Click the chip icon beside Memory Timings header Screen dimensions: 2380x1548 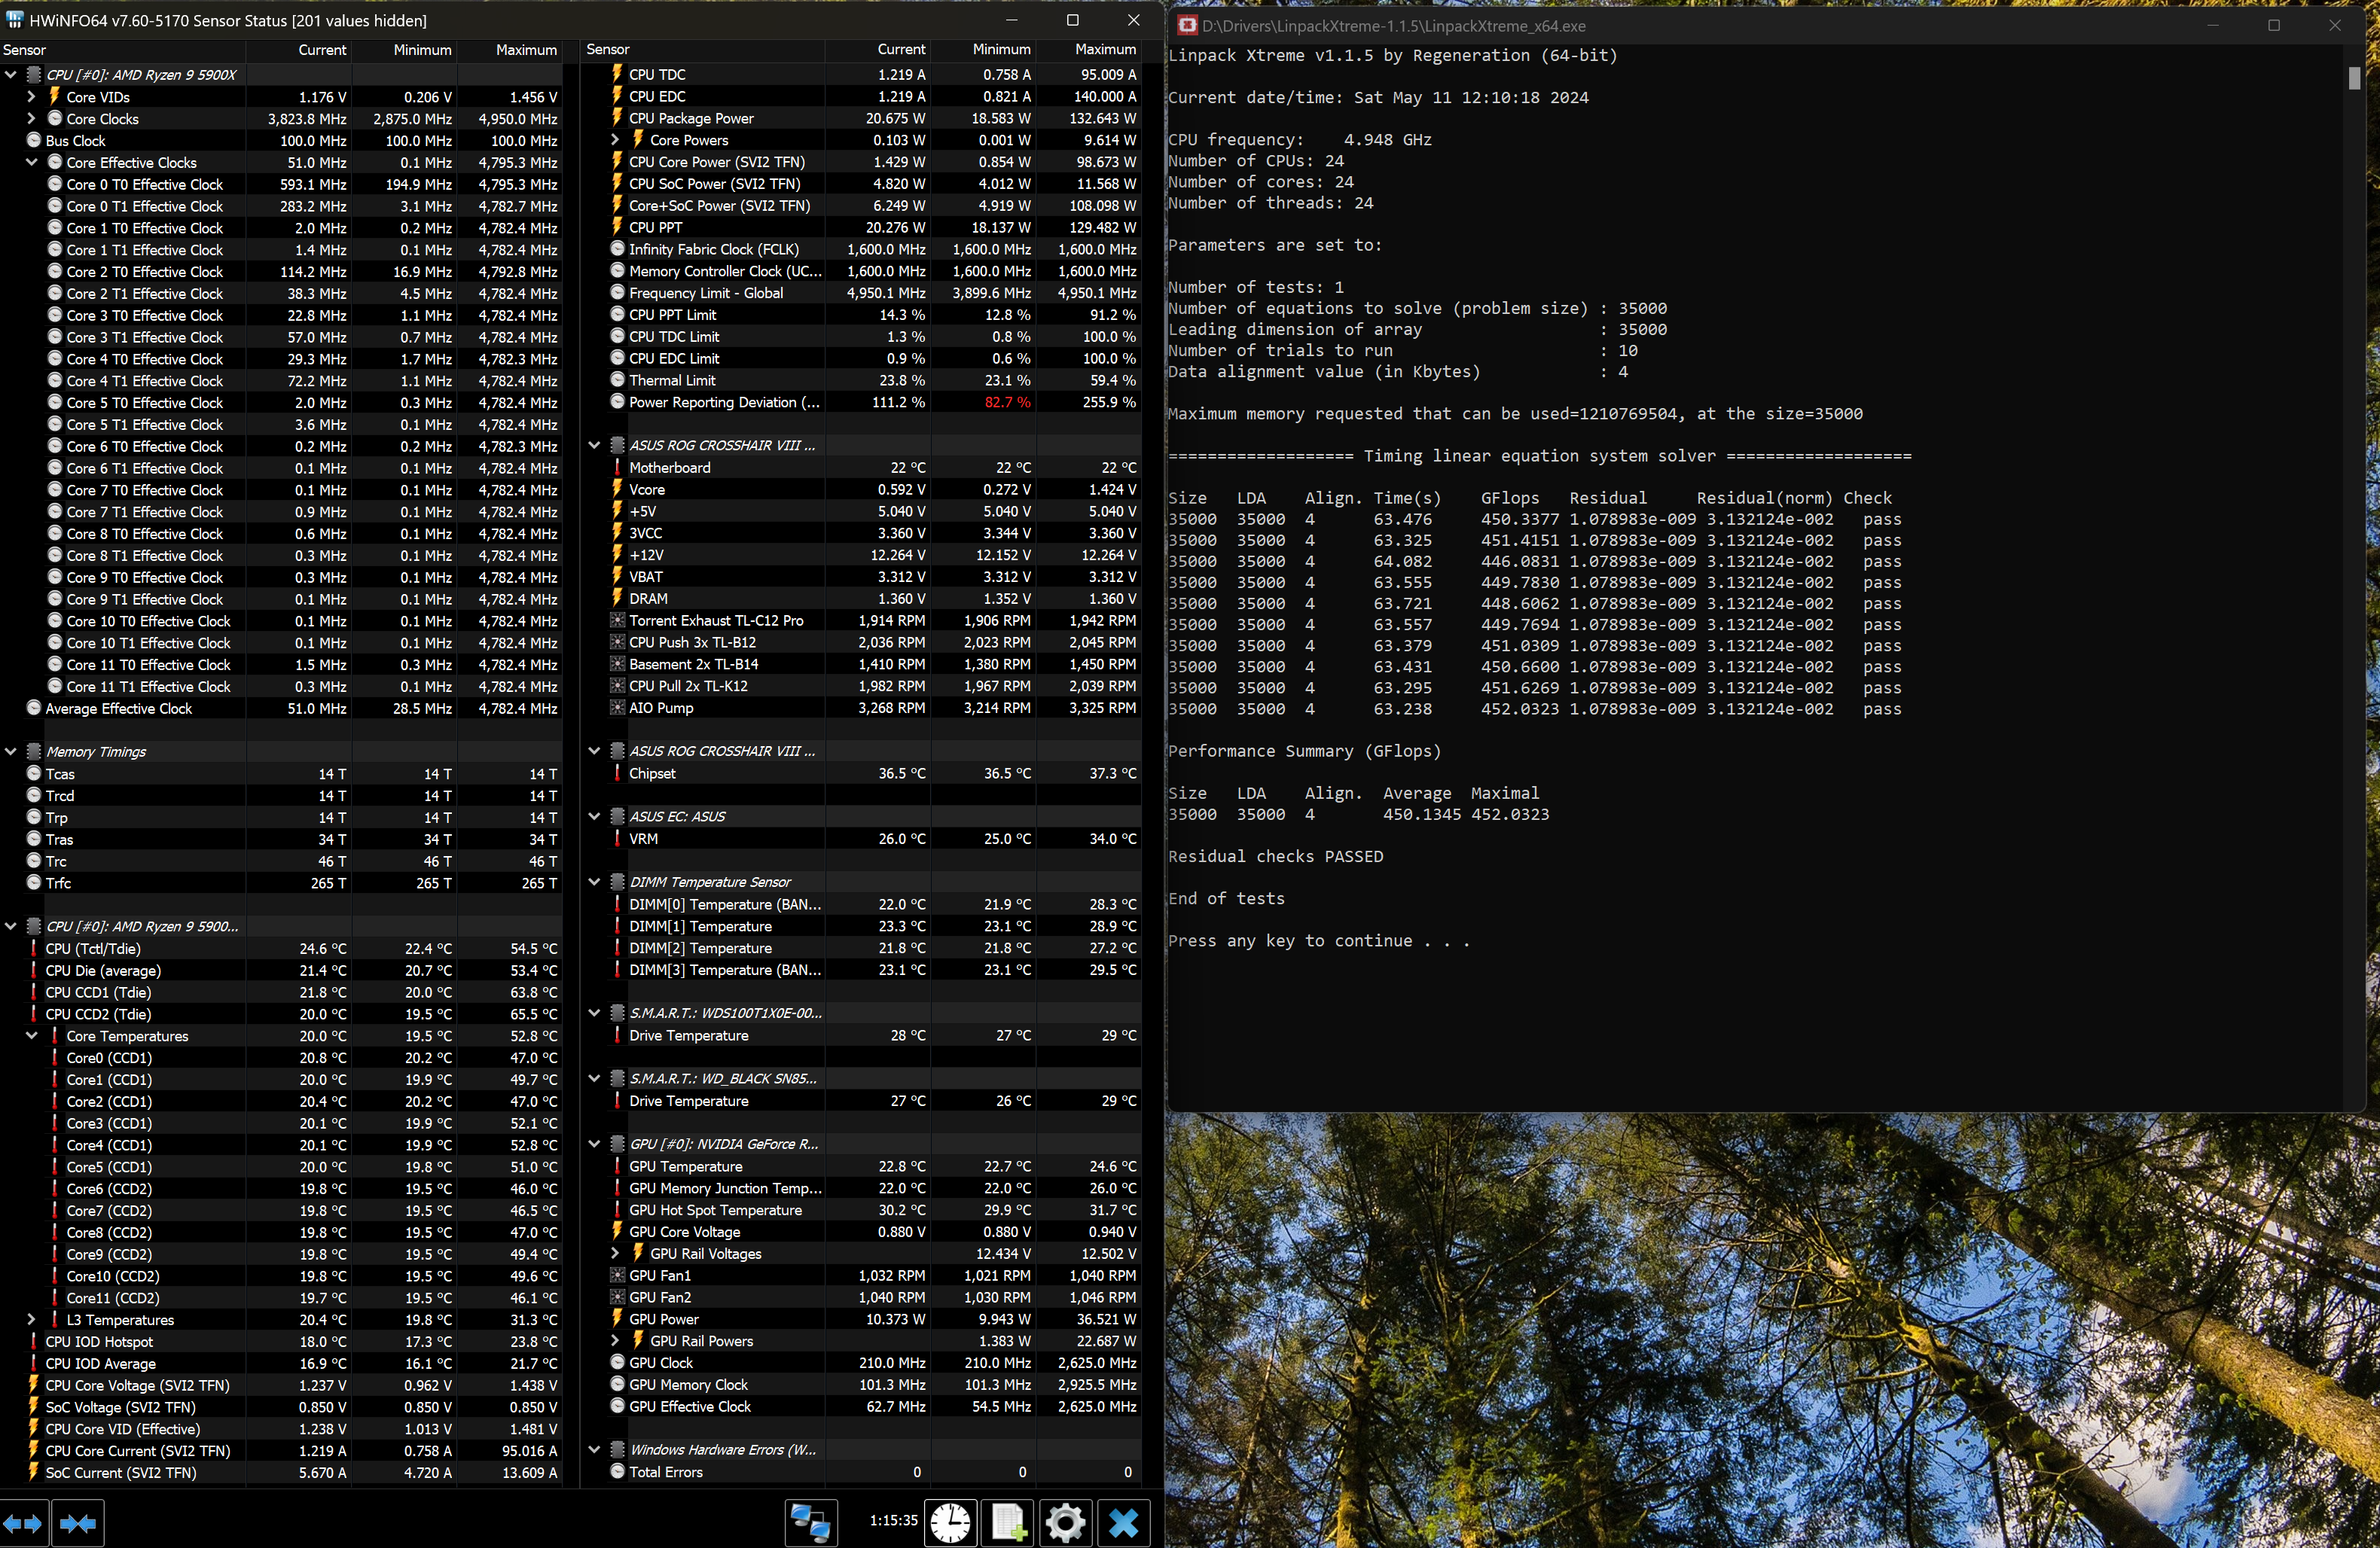[33, 751]
